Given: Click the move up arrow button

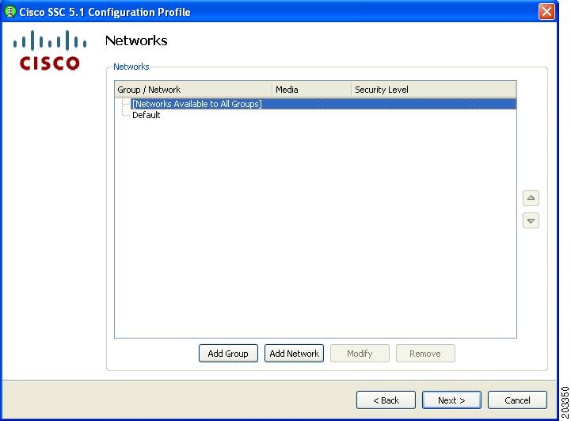Looking at the screenshot, I should 531,198.
